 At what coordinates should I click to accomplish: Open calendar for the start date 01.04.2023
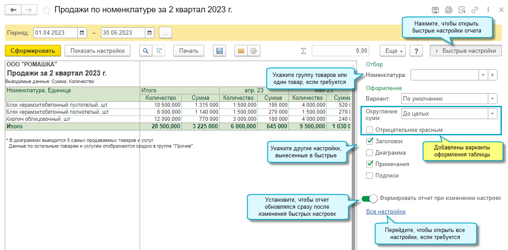pos(82,33)
